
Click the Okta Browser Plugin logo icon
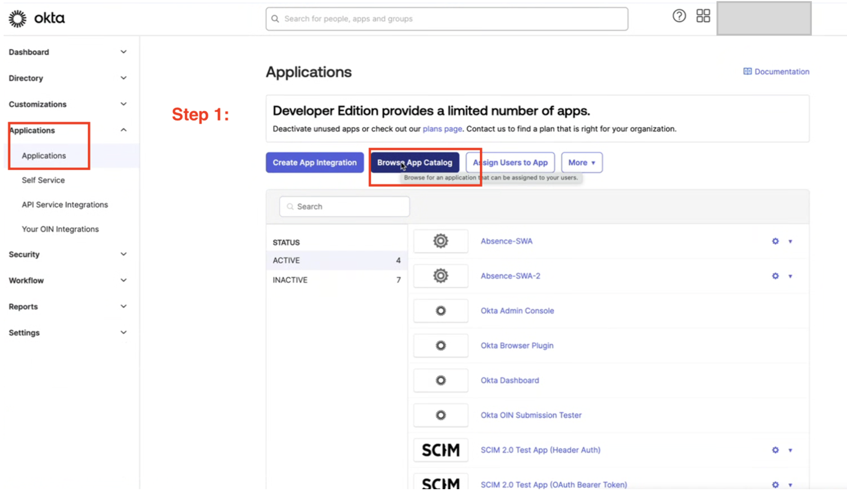tap(440, 346)
